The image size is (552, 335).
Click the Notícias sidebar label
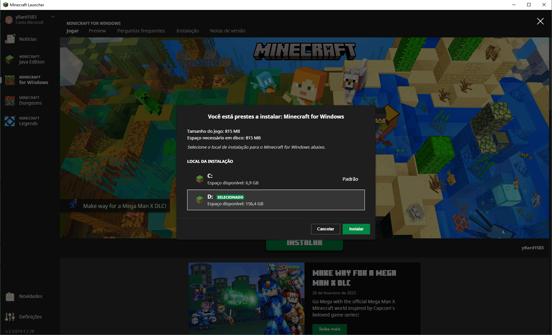pos(28,39)
